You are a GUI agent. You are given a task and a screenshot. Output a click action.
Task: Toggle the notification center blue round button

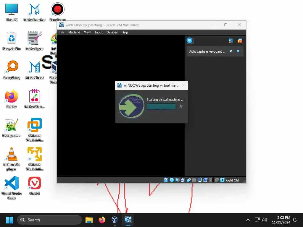(x=190, y=40)
